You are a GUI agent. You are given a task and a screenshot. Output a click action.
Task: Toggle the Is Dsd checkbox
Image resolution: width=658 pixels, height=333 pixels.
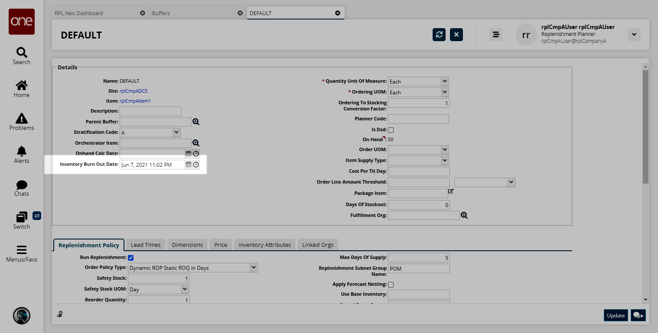(391, 130)
